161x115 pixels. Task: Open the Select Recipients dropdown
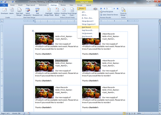28,12
